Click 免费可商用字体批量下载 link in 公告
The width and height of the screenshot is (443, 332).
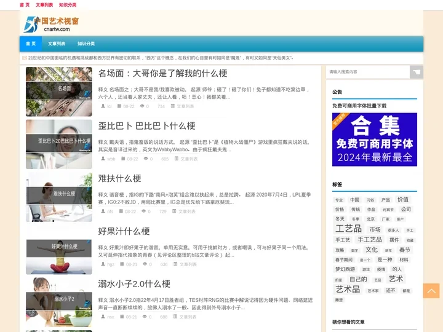pos(359,106)
